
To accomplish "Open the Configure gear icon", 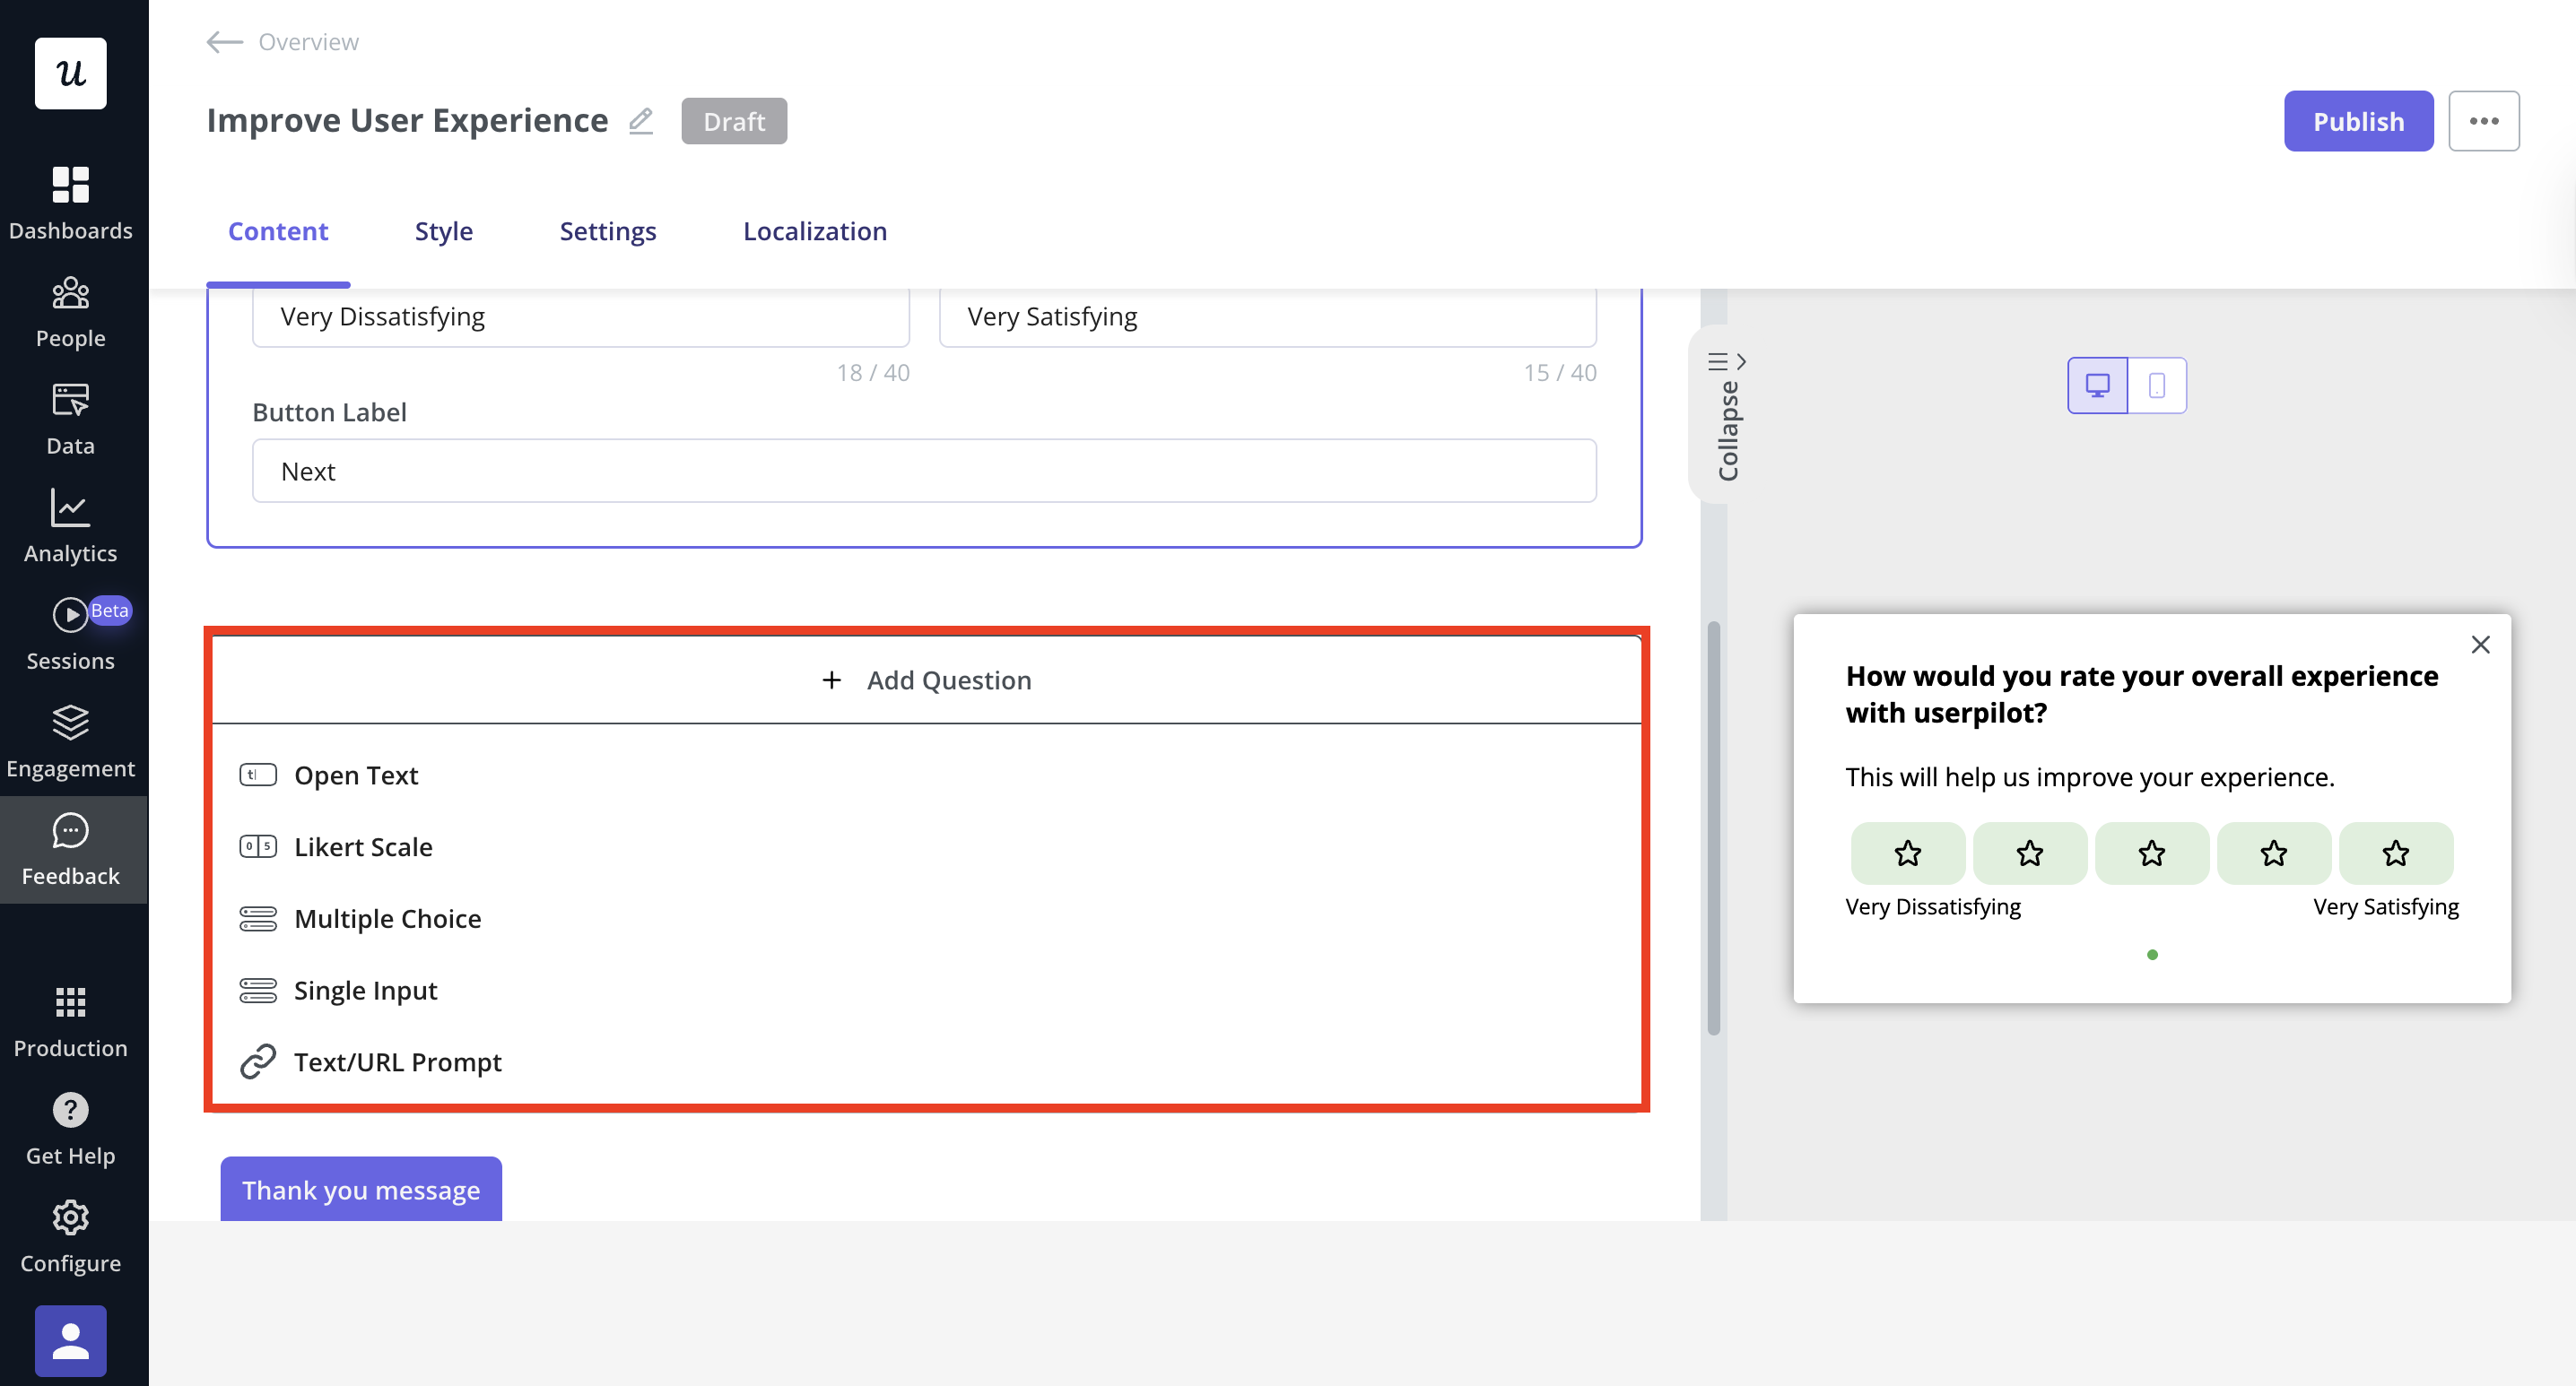I will click(x=70, y=1217).
